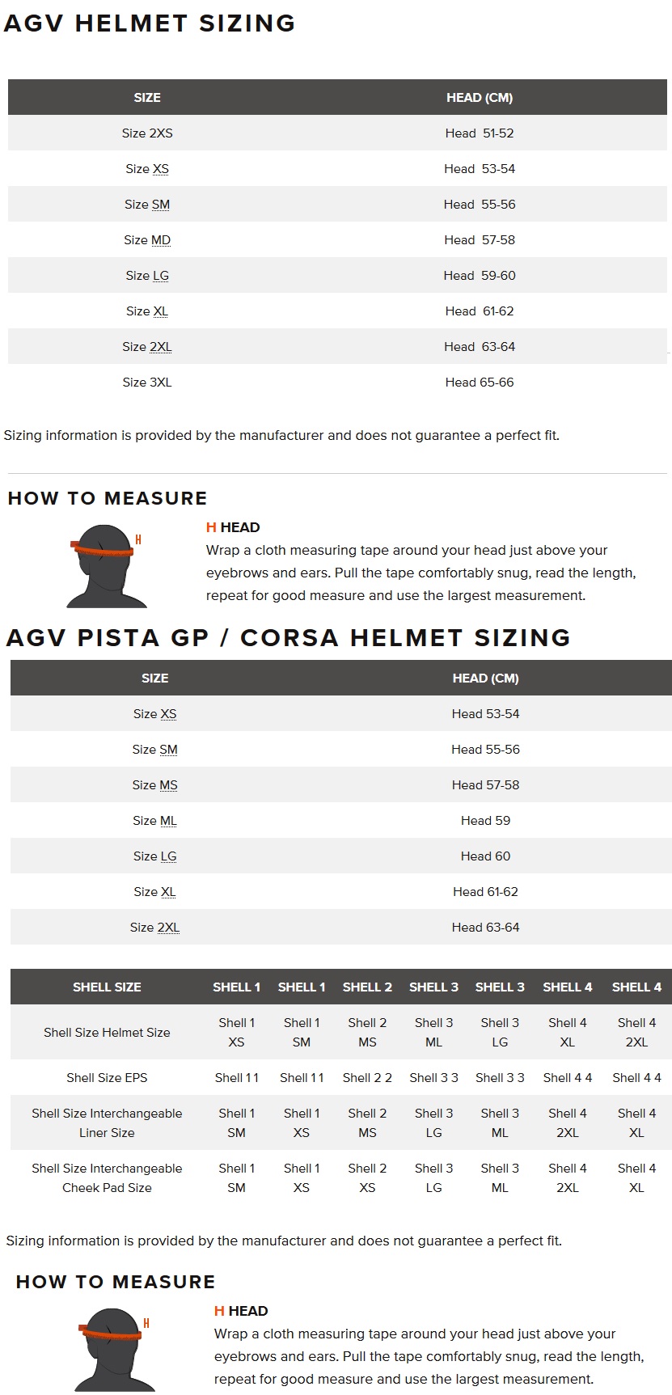The width and height of the screenshot is (672, 1395).
Task: Select the Size 3XL row label
Action: [x=147, y=383]
